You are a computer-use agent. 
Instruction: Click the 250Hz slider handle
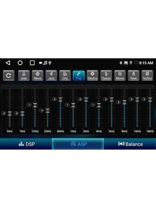click(48, 111)
